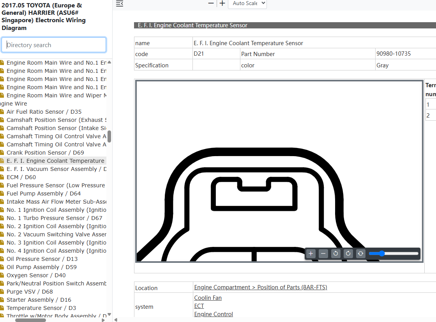Click the icon beside Air Fuel Ratio Sensor / D35
This screenshot has width=436, height=322.
(x=2, y=111)
